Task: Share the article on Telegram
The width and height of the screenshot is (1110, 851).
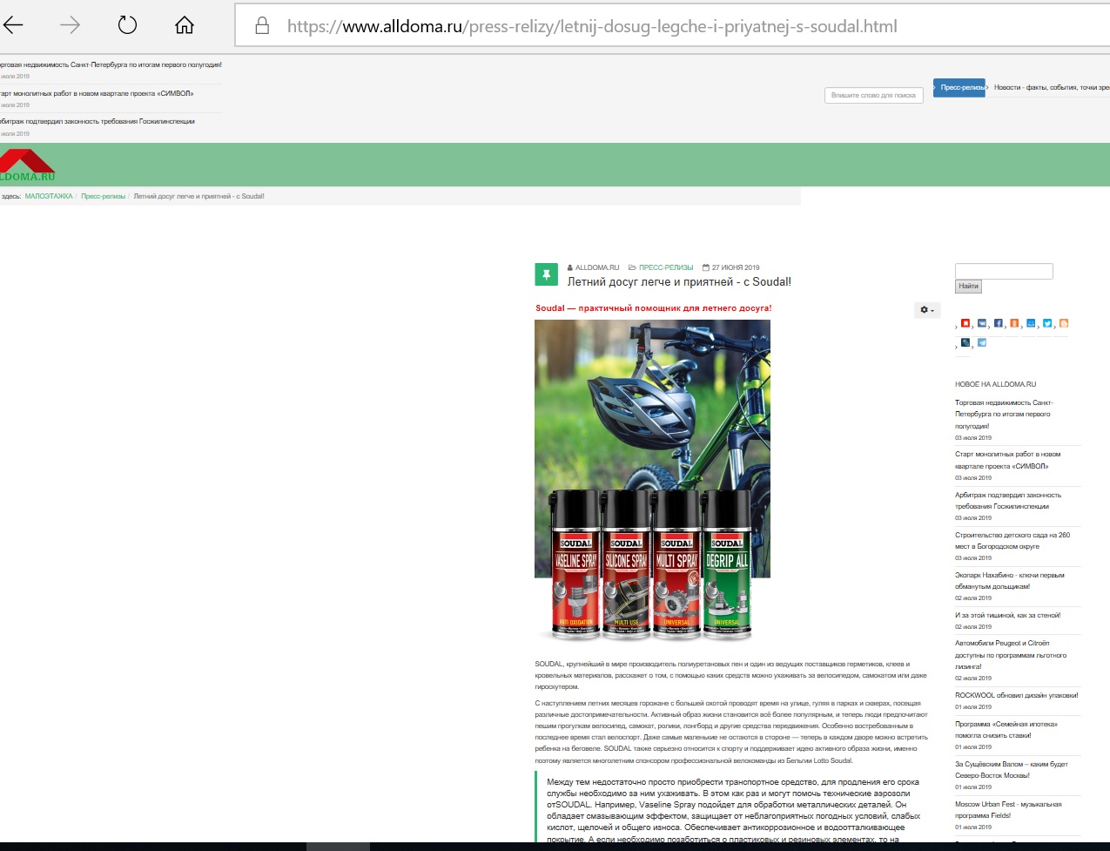Action: pyautogui.click(x=982, y=342)
